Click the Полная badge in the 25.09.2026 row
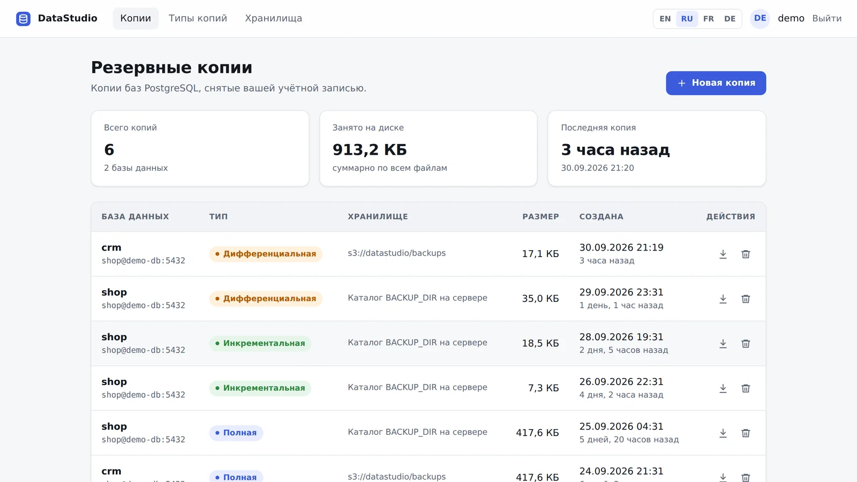The height and width of the screenshot is (482, 857). pos(236,433)
